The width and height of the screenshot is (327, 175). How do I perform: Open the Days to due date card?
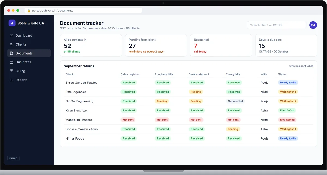pyautogui.click(x=286, y=46)
